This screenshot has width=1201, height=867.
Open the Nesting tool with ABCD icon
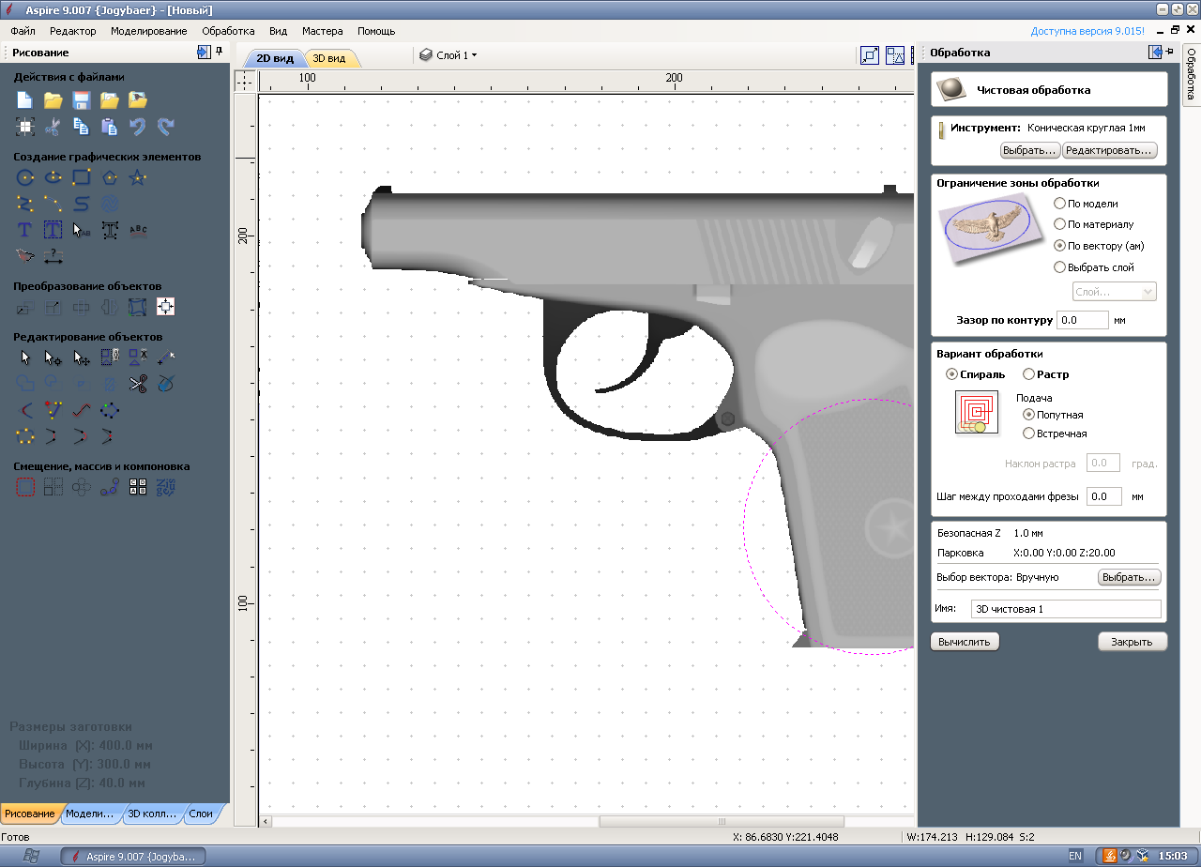coord(138,487)
